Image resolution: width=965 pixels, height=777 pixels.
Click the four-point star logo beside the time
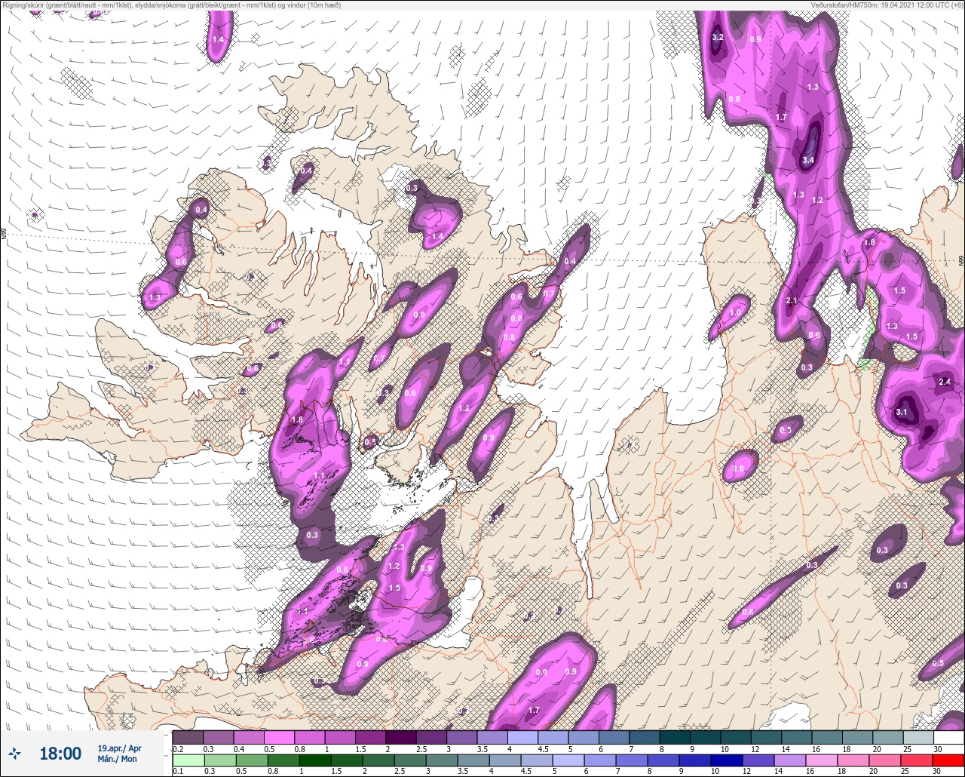14,753
